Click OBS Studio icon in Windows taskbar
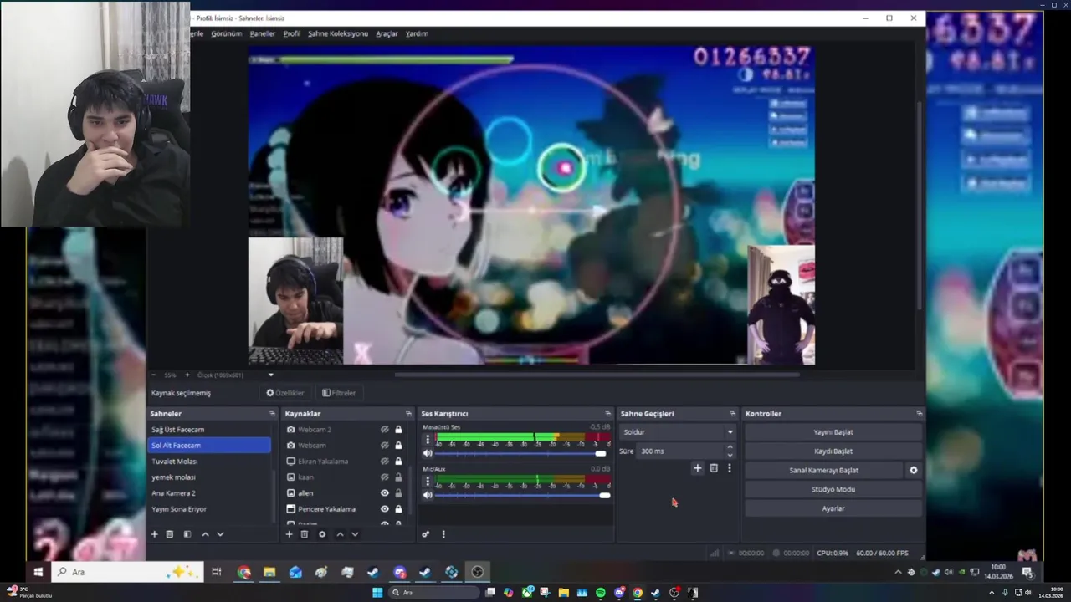 (x=478, y=572)
